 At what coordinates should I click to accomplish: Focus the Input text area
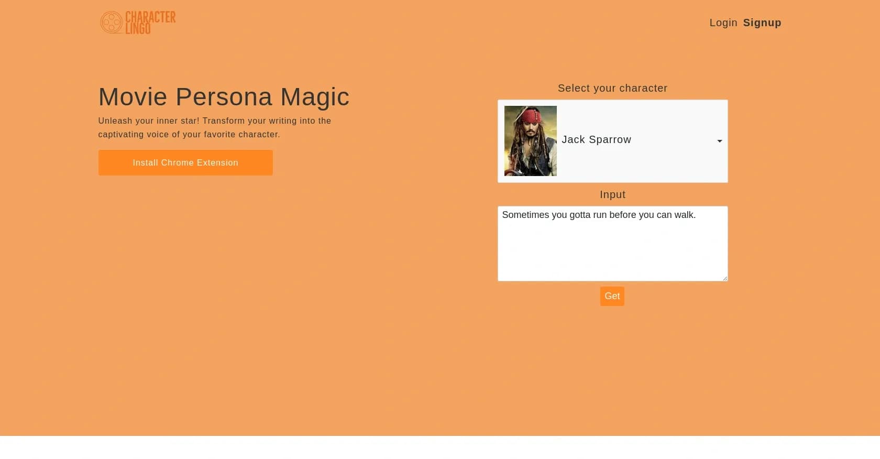pos(612,244)
